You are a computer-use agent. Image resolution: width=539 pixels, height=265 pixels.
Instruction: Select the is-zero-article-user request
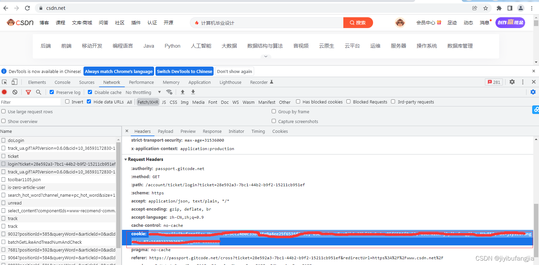click(58, 187)
